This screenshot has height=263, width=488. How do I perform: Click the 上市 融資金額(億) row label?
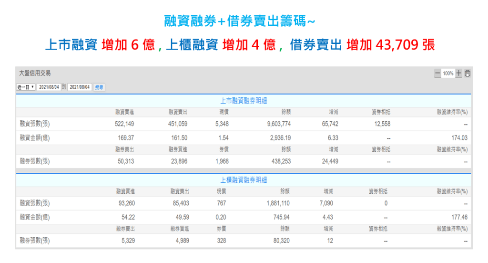click(x=35, y=138)
